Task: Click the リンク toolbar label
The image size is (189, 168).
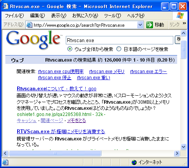Action: 174,24
